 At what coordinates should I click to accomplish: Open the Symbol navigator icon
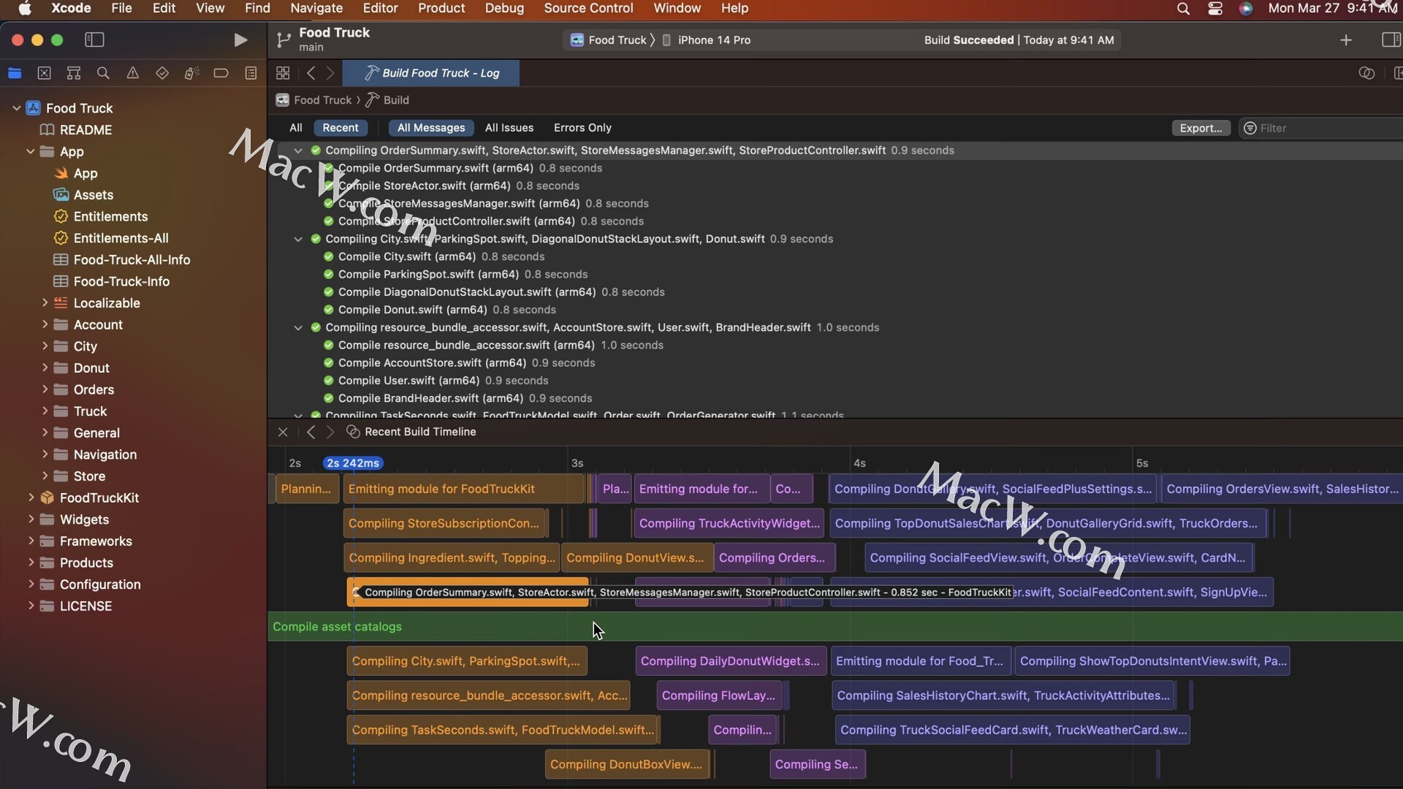[74, 73]
